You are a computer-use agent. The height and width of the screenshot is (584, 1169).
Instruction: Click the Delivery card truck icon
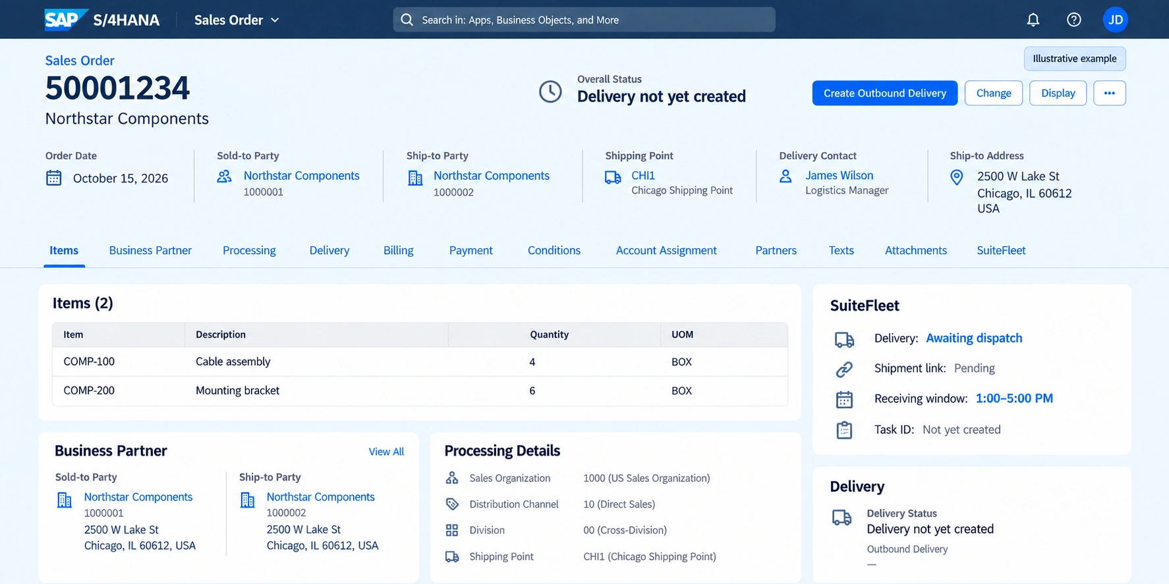[x=841, y=518]
